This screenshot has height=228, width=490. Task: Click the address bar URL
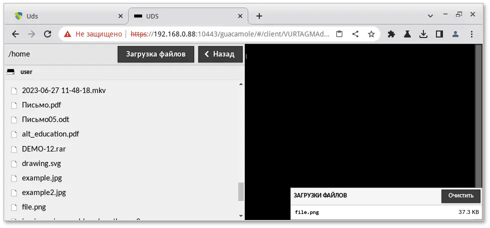230,34
